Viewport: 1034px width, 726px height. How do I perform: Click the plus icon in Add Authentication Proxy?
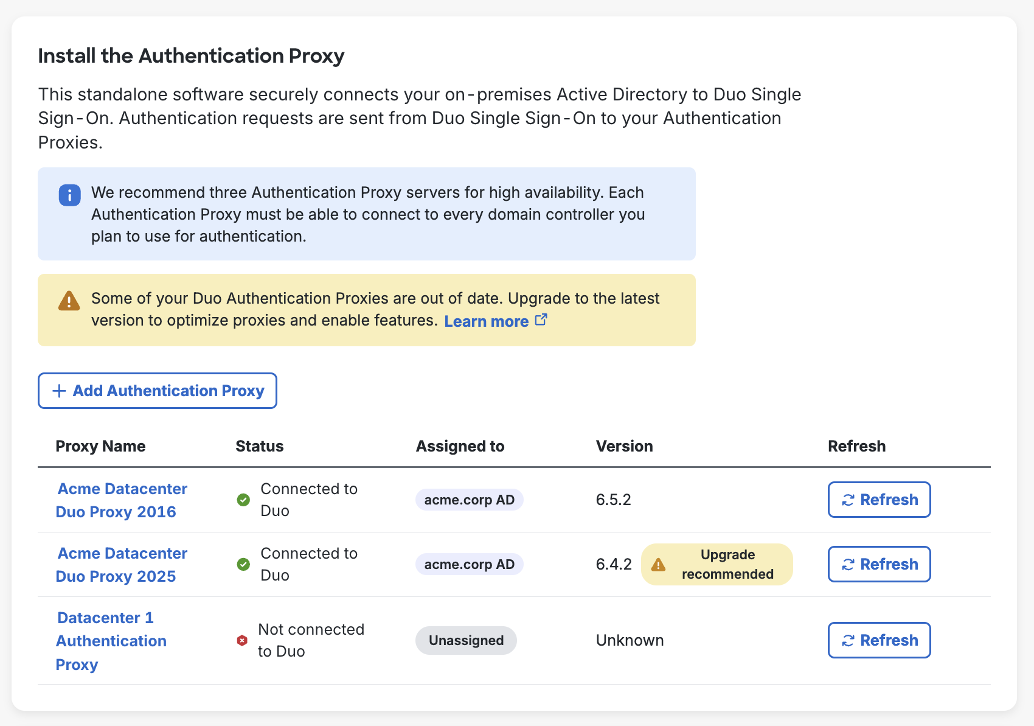pos(59,391)
